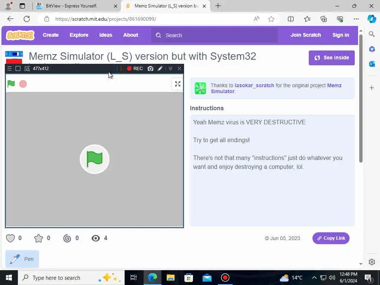This screenshot has height=285, width=380.
Task: Open Edge sidebar search icon
Action: tap(372, 34)
